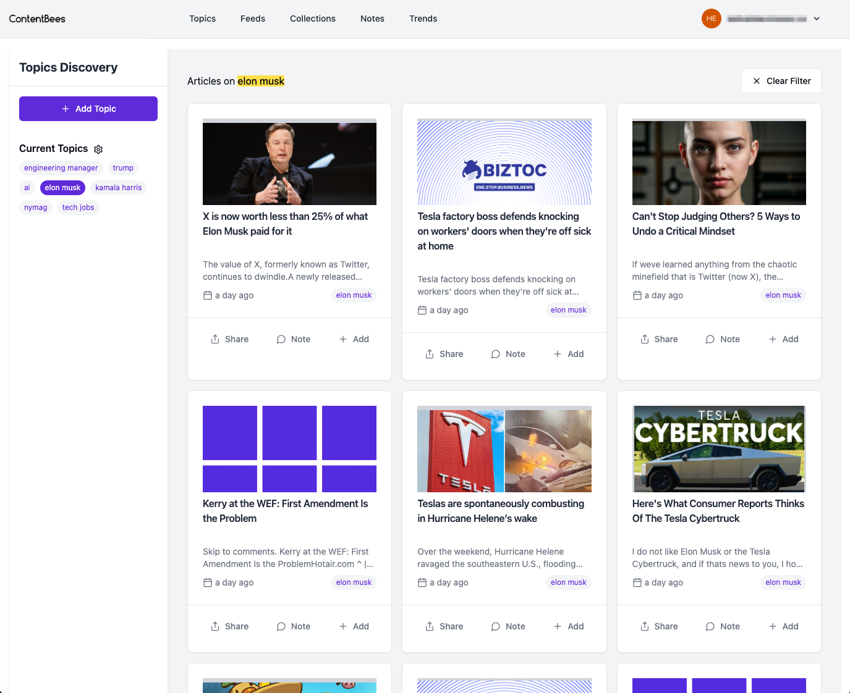Viewport: 850px width, 693px height.
Task: Open settings gear next to Current Topics
Action: tap(98, 149)
